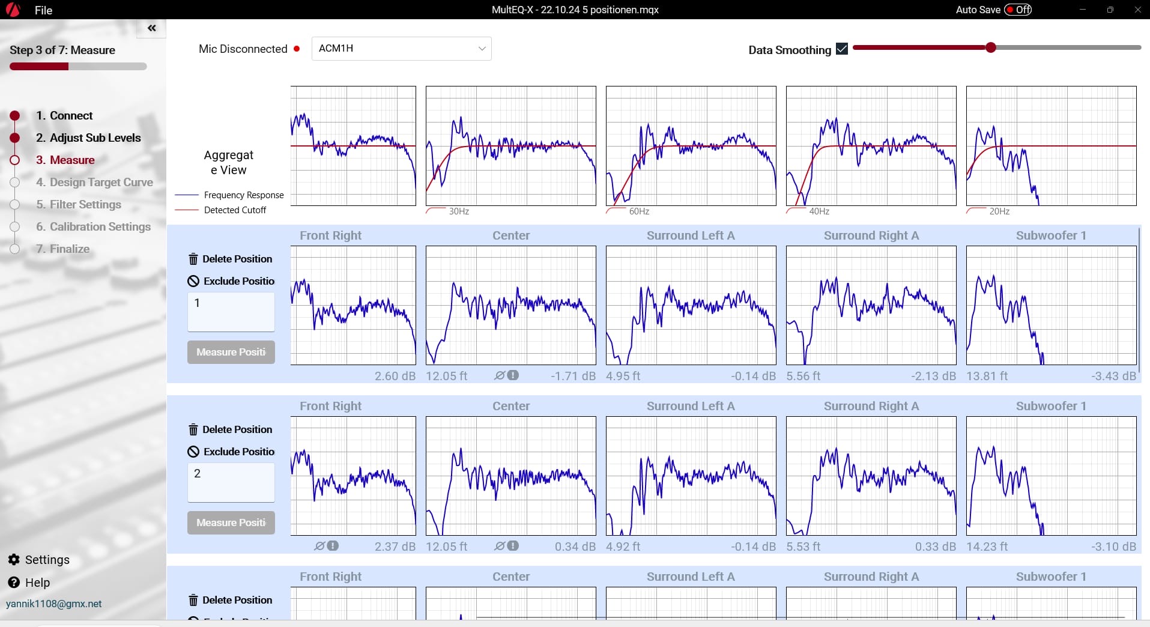Click the Settings gear icon
The image size is (1150, 627).
point(14,560)
